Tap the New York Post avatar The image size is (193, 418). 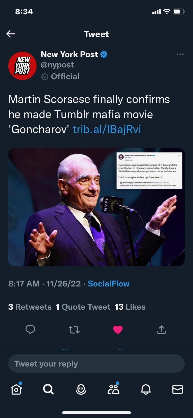click(x=22, y=66)
